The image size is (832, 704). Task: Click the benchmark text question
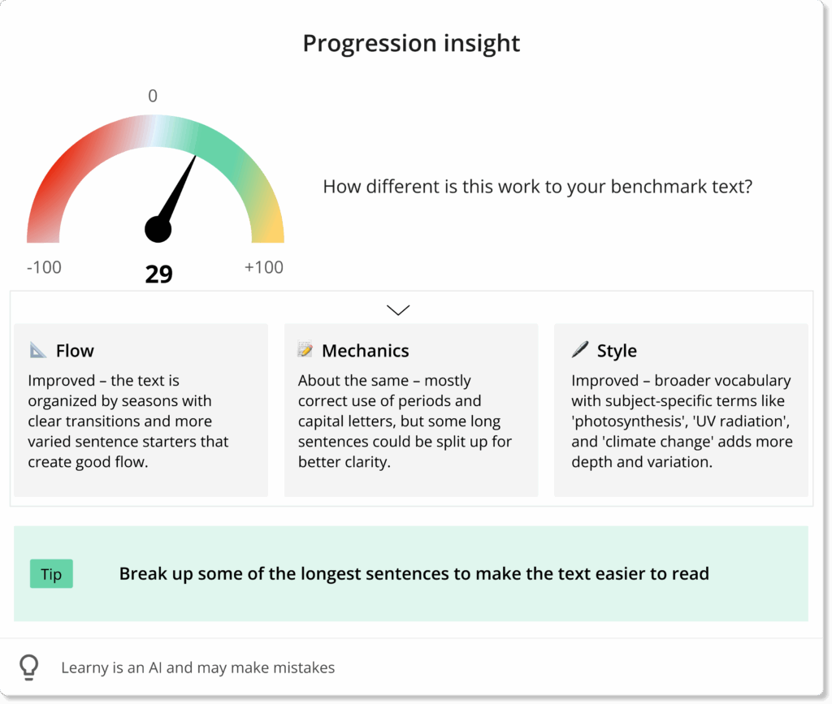(x=537, y=187)
